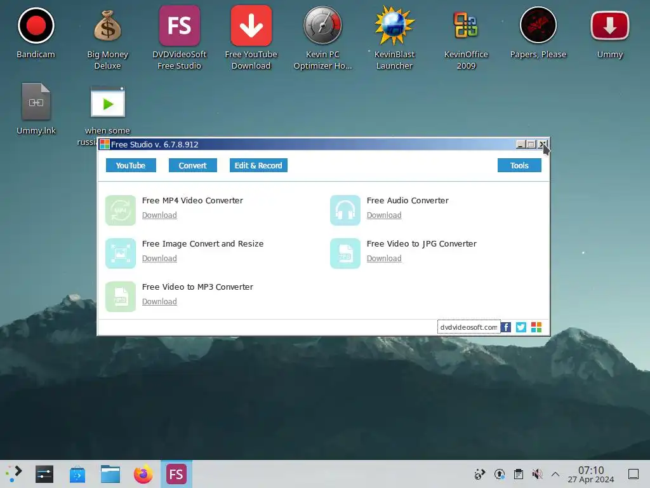Viewport: 650px width, 488px height.
Task: Open the Ummy desktop icon
Action: tap(610, 25)
